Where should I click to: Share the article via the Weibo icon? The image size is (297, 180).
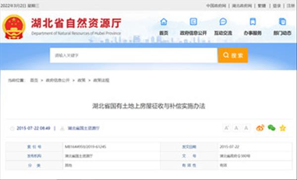tap(260, 128)
